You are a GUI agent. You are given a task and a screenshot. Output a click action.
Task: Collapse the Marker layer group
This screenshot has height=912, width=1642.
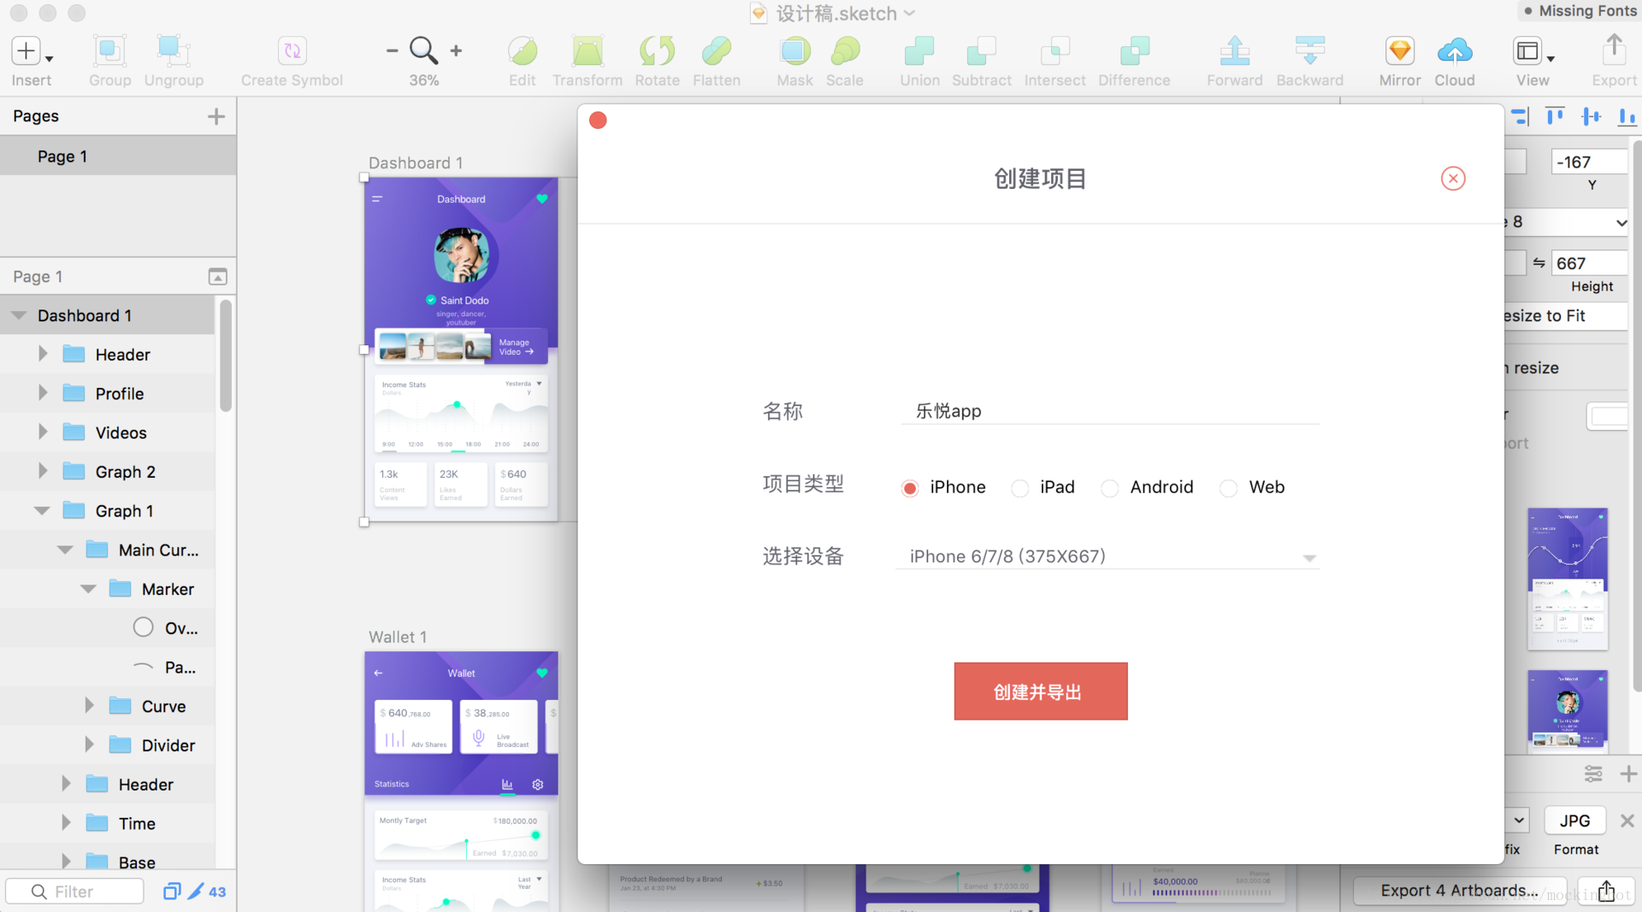(88, 589)
